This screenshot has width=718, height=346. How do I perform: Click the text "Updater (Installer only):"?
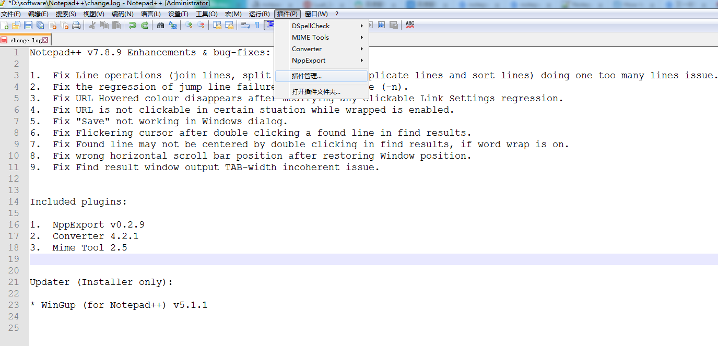point(101,282)
